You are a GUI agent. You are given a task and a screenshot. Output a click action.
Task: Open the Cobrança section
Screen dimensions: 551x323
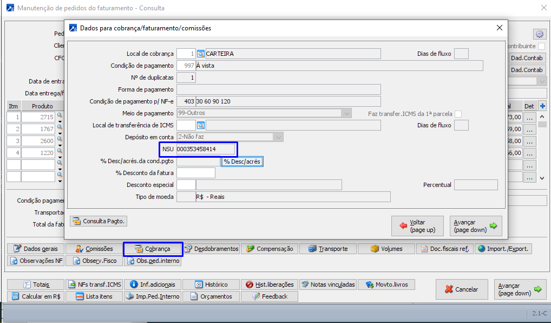point(153,249)
